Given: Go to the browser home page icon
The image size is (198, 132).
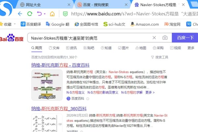Looking at the screenshot, I should point(52,14).
